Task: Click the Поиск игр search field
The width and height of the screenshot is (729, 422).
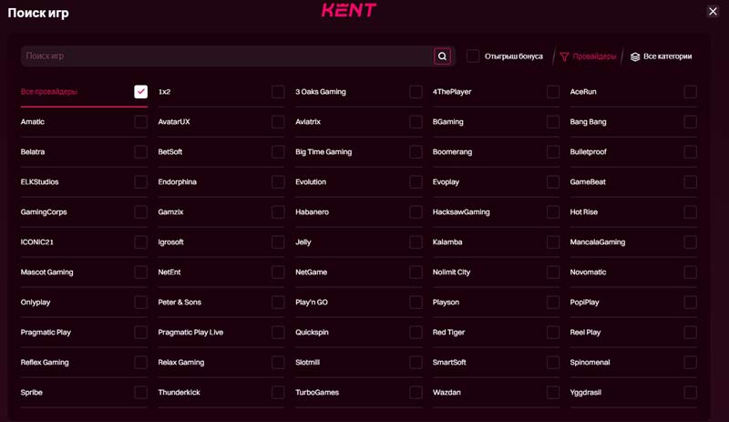Action: coord(228,57)
